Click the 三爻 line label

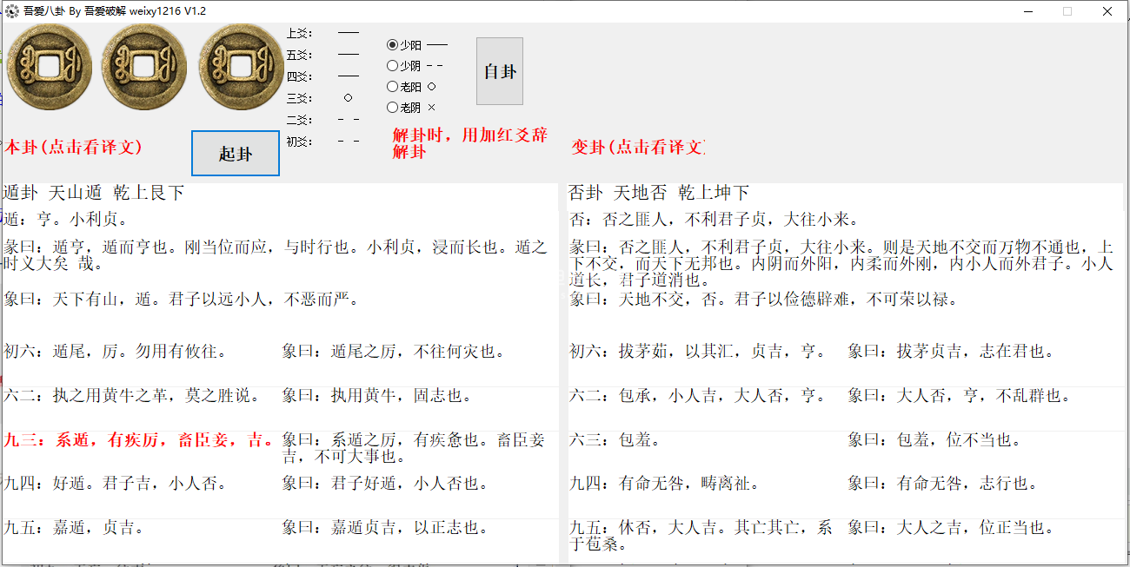(298, 98)
